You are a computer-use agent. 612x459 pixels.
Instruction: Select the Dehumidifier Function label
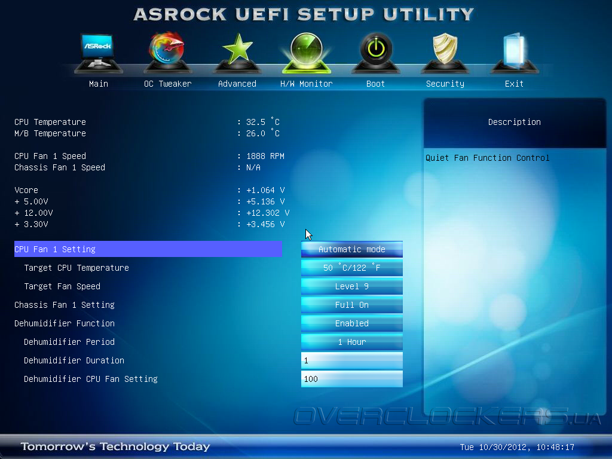65,323
